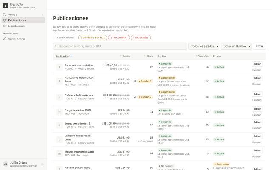The width and height of the screenshot is (272, 170).
Task: Click Parlante portátil Wave product name
Action: point(77,167)
